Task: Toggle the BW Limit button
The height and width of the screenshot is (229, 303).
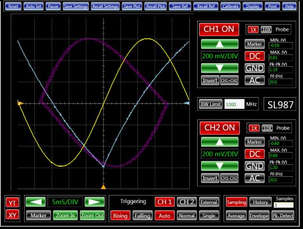Action: [211, 104]
